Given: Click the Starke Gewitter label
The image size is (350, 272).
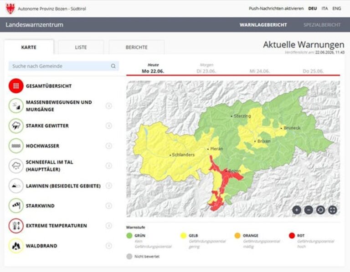Looking at the screenshot, I should pos(47,126).
